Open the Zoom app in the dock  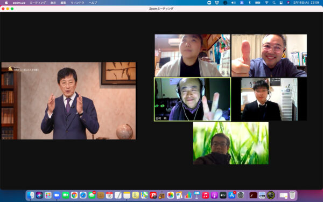(57, 195)
